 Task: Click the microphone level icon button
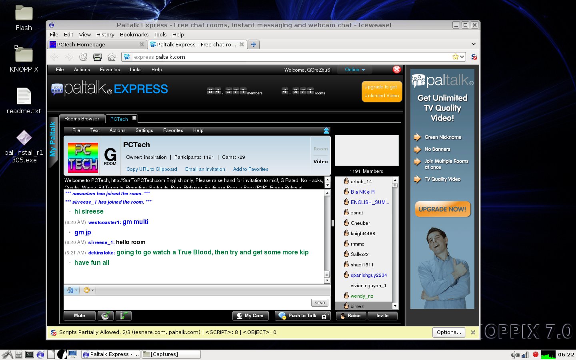tap(124, 316)
